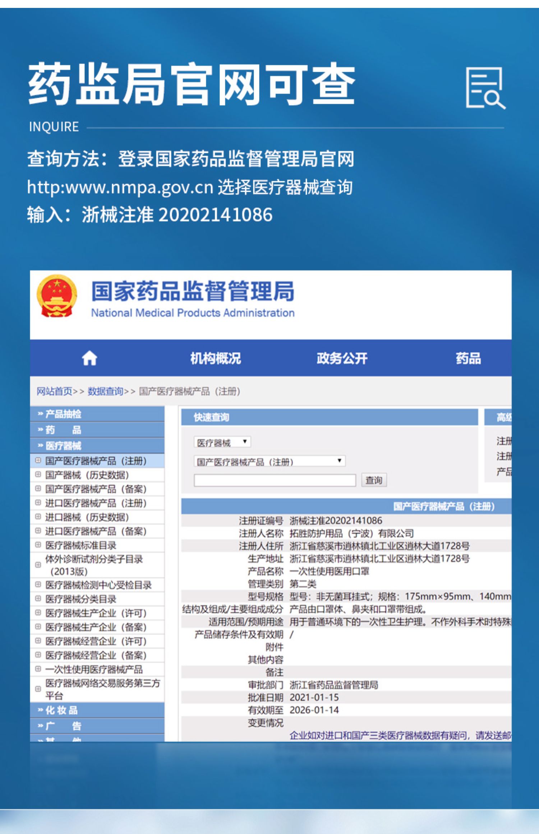
Task: Collapse the 医疗器械 sidebar section
Action: pos(97,446)
